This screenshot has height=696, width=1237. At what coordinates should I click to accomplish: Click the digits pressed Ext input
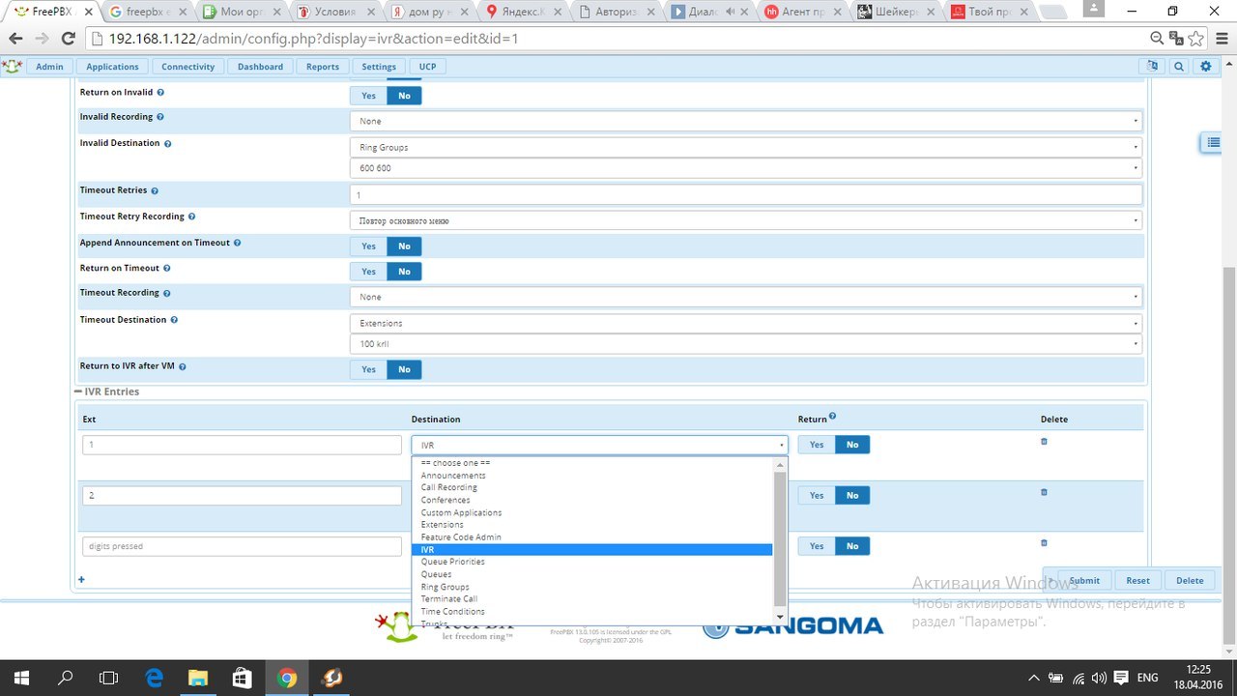tap(242, 546)
